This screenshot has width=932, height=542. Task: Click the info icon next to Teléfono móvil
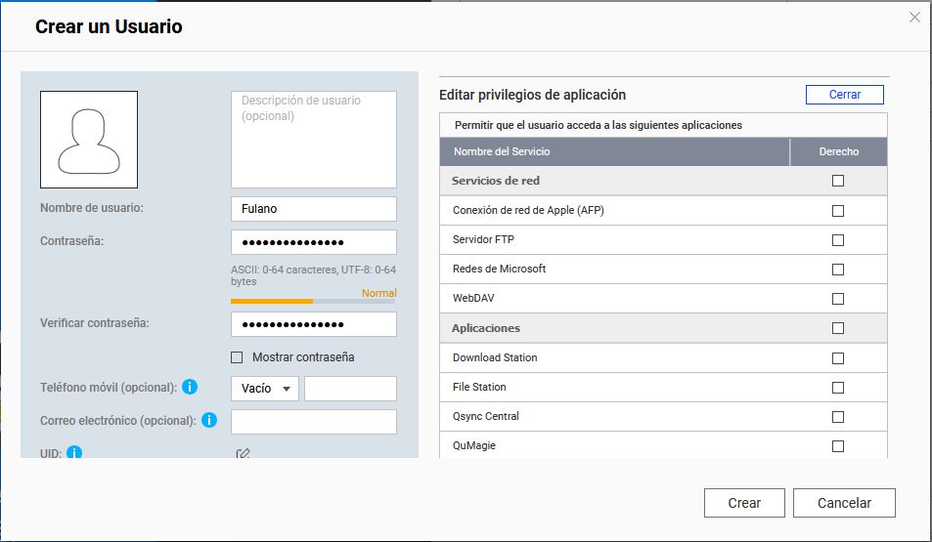click(x=190, y=388)
